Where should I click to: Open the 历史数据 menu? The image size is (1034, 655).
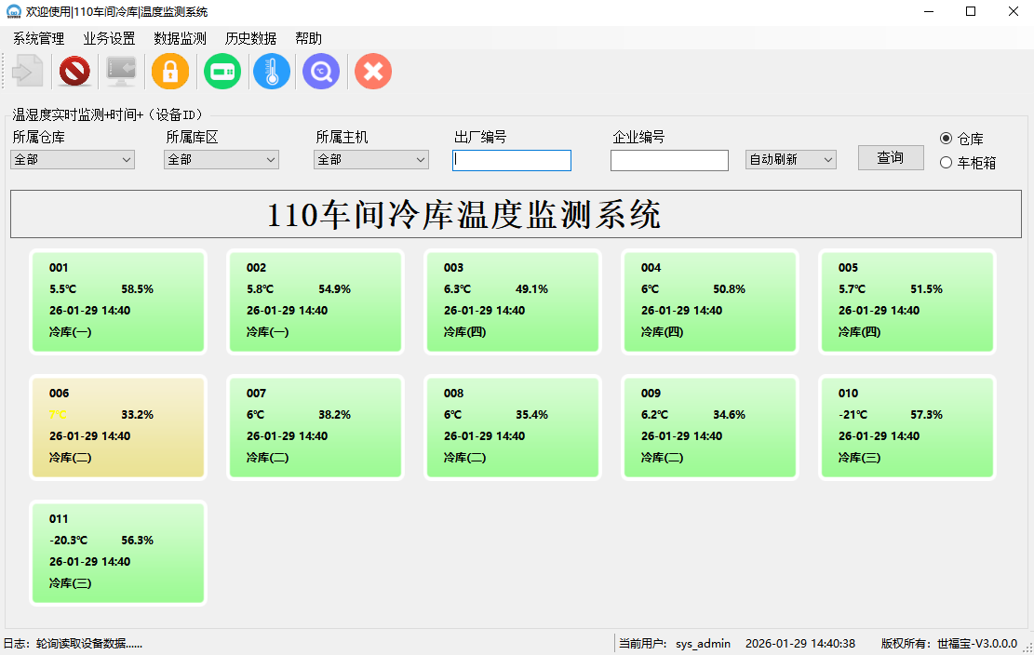[250, 38]
